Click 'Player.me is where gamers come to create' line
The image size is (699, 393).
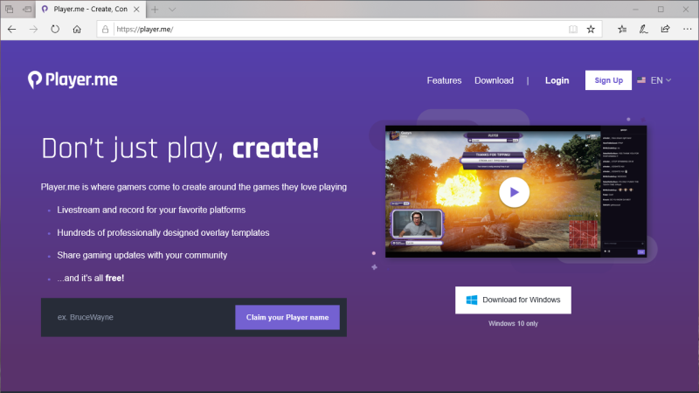tap(194, 187)
